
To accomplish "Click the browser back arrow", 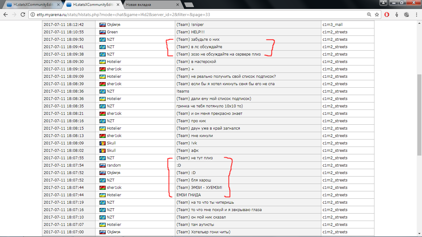I will tap(6, 15).
